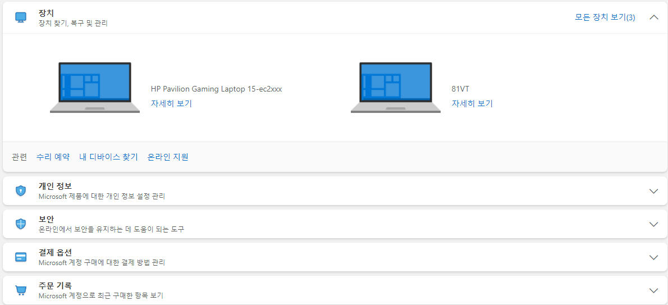Click Microsoft 계정 구매에 대한 결제 방법 관리 text

click(102, 262)
